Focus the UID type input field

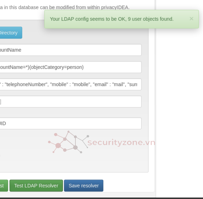tap(71, 124)
